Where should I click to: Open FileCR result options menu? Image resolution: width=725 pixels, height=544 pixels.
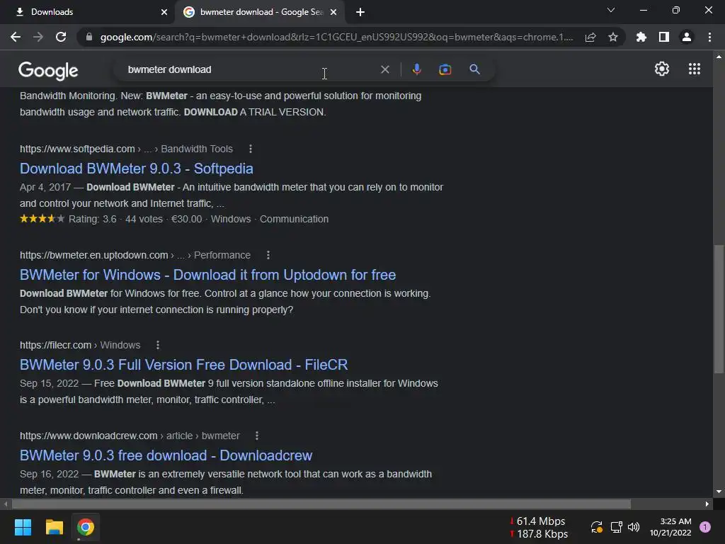point(158,345)
